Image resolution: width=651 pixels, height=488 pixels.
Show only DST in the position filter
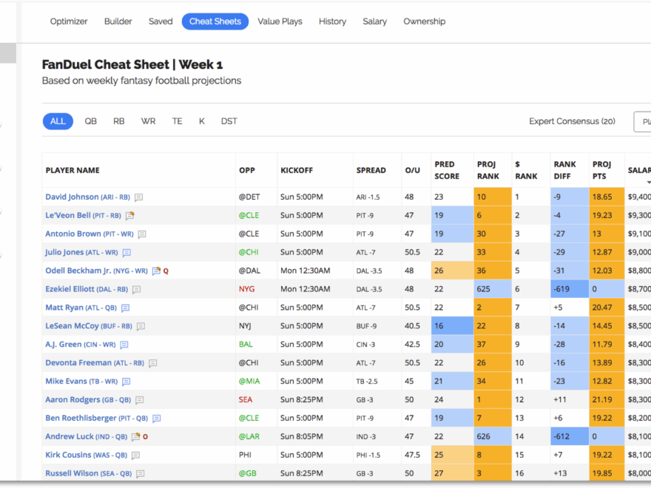(229, 121)
